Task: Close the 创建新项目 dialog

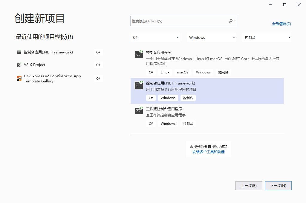Action: point(299,5)
